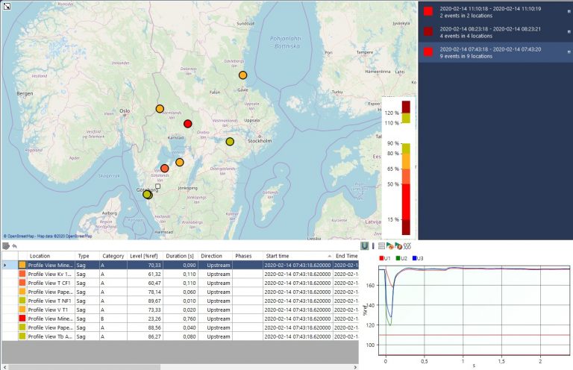Toggle U3 blue legend entry
Image resolution: width=573 pixels, height=370 pixels.
[x=418, y=258]
